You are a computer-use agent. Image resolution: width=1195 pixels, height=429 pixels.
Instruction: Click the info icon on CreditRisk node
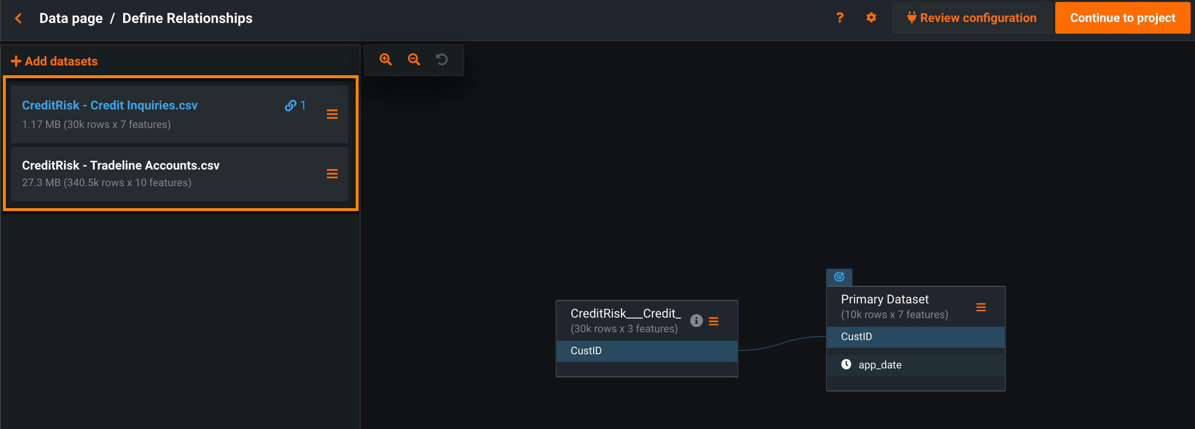coord(696,321)
